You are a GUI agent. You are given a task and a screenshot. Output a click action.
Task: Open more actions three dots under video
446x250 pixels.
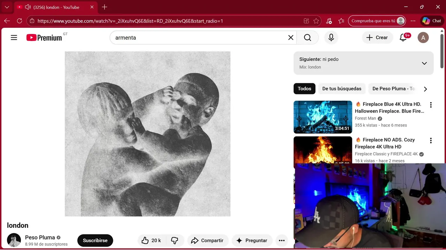tap(282, 240)
